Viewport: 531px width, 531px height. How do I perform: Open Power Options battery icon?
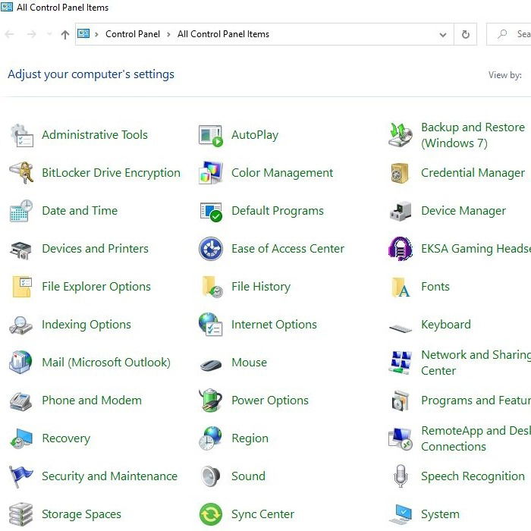point(211,401)
